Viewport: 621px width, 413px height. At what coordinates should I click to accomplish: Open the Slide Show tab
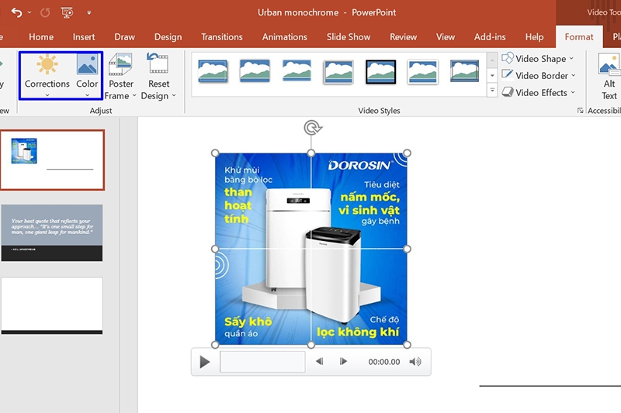(349, 36)
